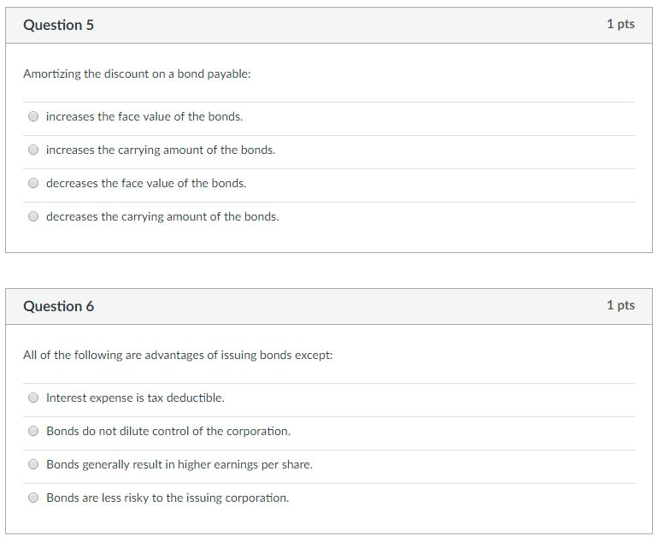
Task: Pick radio button "decreases the carrying amount"
Action: 33,216
